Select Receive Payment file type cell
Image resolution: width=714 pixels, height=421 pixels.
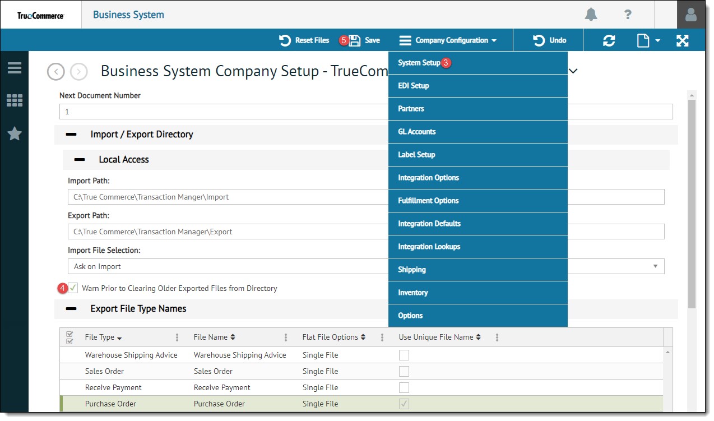(x=113, y=387)
